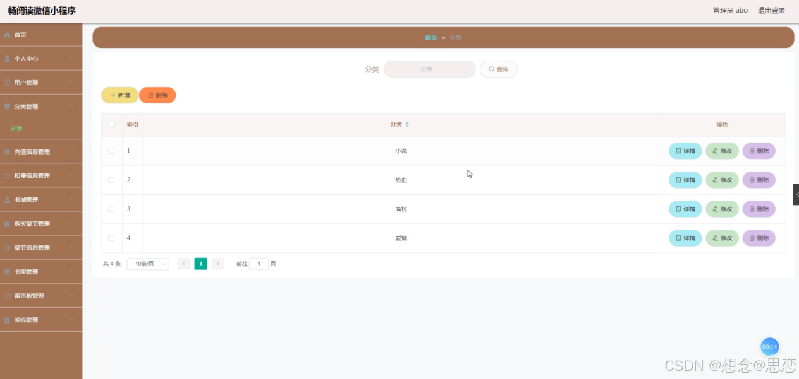Click the previous page arrow in pagination

click(x=184, y=264)
